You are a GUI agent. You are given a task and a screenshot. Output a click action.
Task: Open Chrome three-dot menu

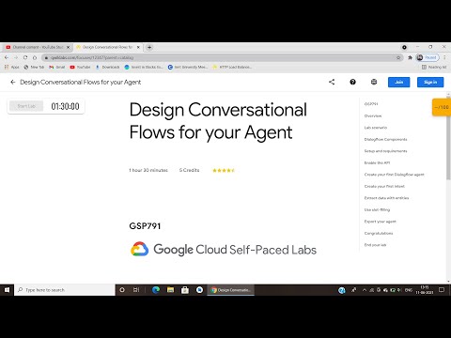click(444, 57)
